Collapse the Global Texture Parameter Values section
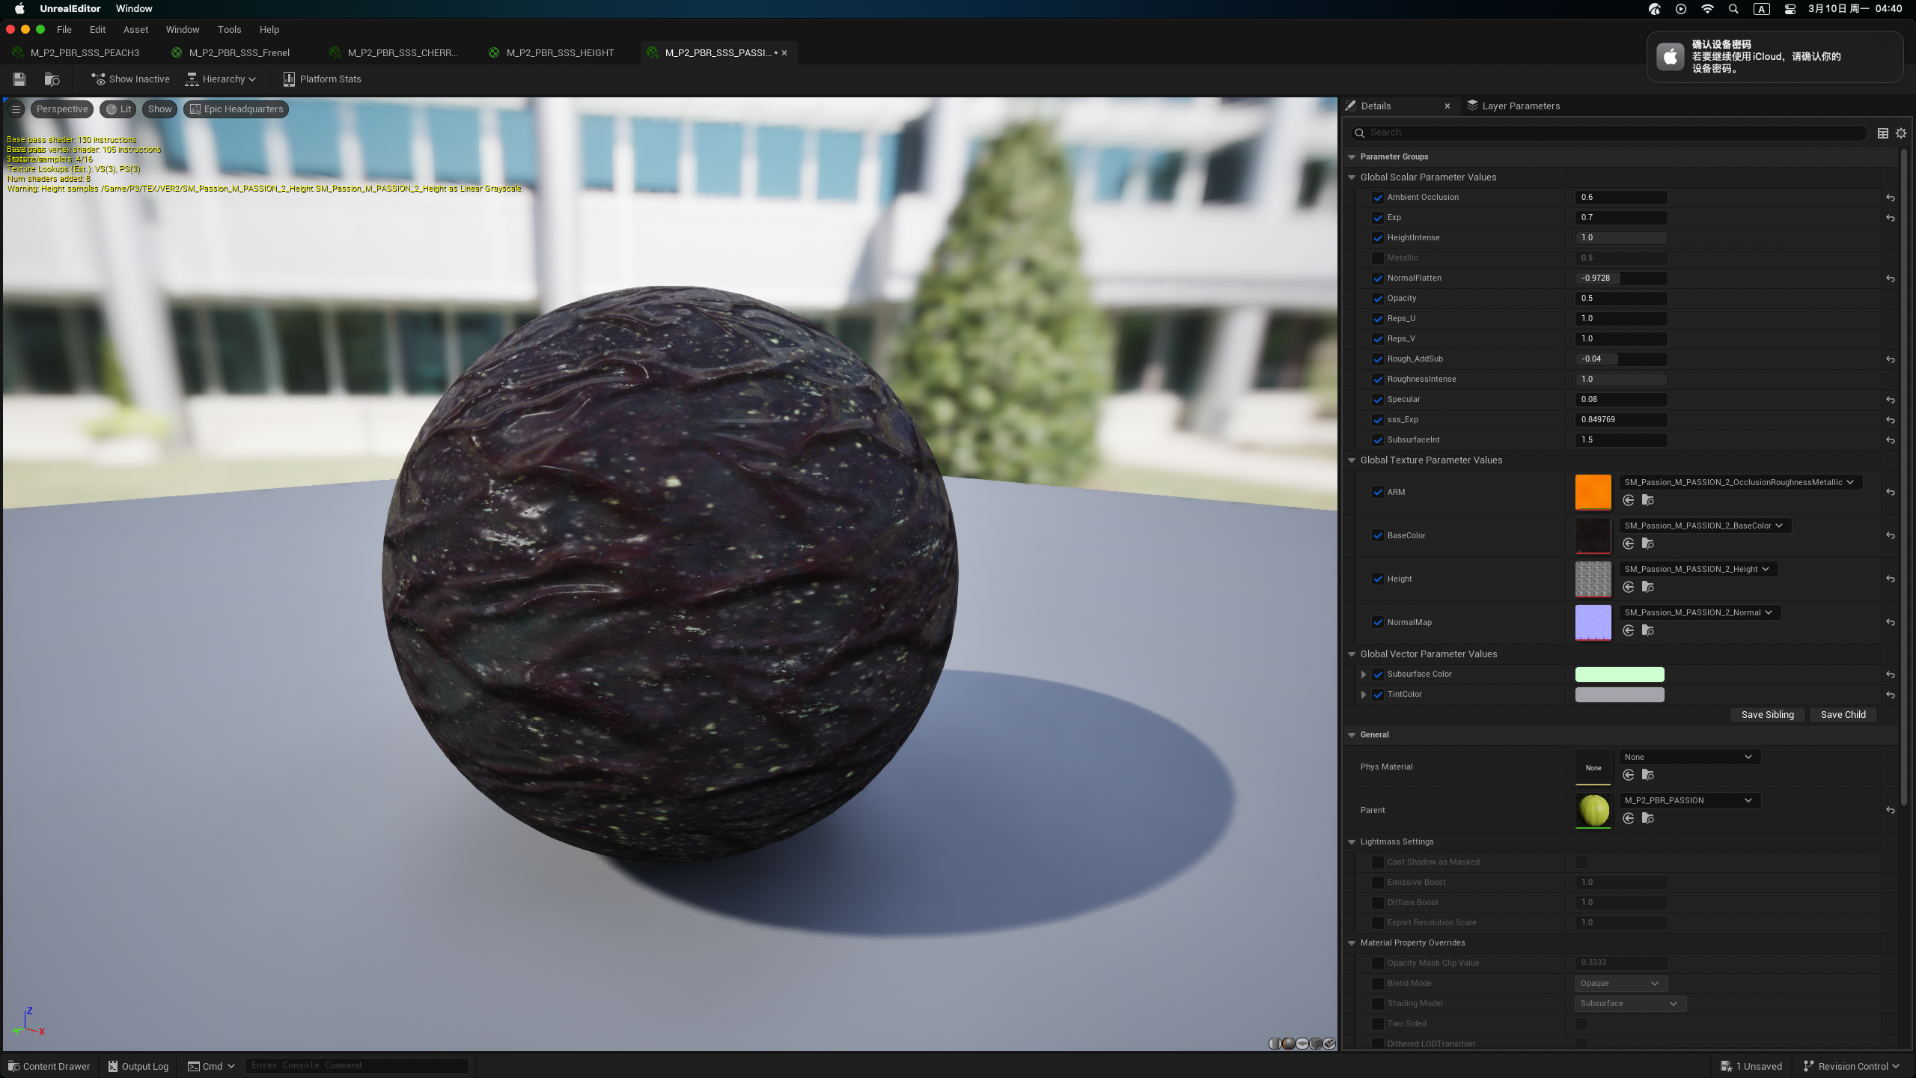 coord(1352,460)
